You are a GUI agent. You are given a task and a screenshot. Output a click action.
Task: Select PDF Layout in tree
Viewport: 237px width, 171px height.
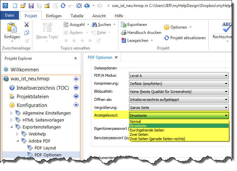tap(45, 148)
